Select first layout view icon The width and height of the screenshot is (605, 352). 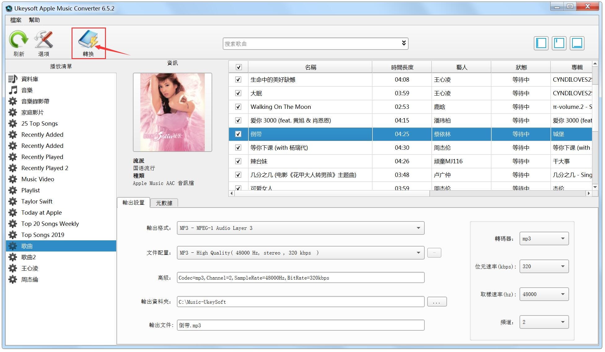541,43
